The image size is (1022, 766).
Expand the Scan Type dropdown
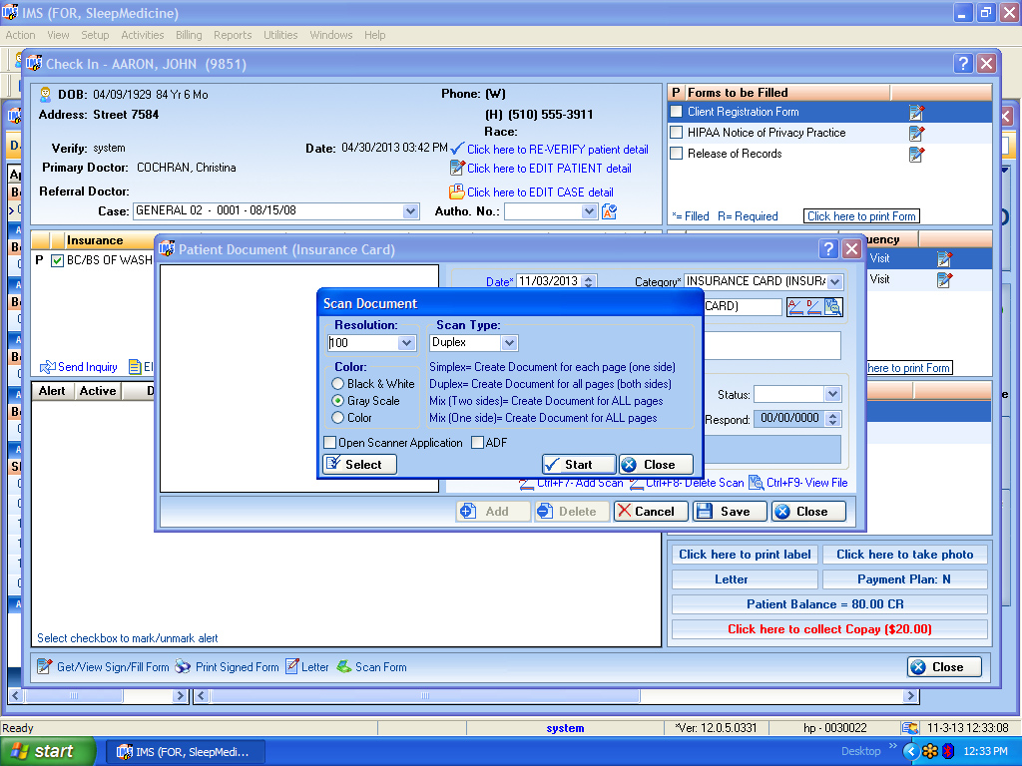tap(509, 343)
